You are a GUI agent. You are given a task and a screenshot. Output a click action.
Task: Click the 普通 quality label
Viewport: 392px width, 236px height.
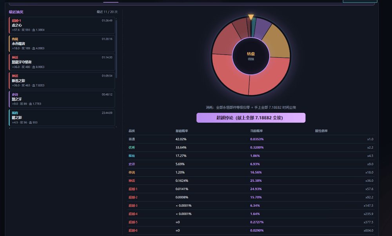[x=132, y=139]
